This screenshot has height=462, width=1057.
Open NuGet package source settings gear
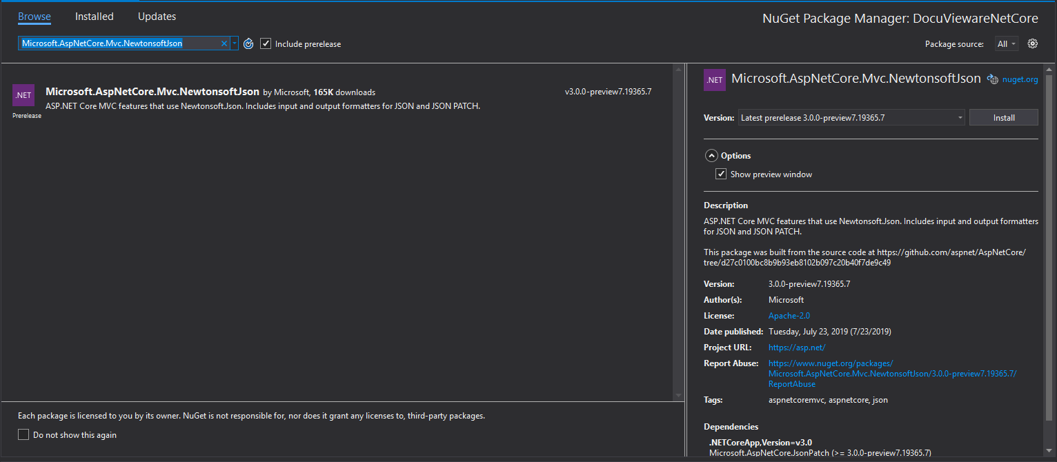[x=1032, y=43]
